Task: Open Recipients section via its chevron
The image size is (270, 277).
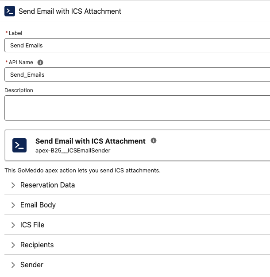Action: (x=13, y=245)
